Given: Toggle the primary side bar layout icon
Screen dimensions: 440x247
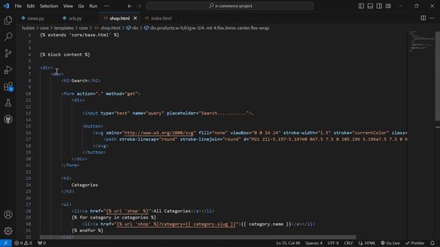Looking at the screenshot, I should click(361, 6).
